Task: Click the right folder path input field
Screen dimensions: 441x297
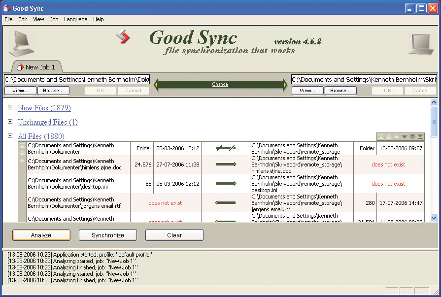Action: [x=364, y=79]
